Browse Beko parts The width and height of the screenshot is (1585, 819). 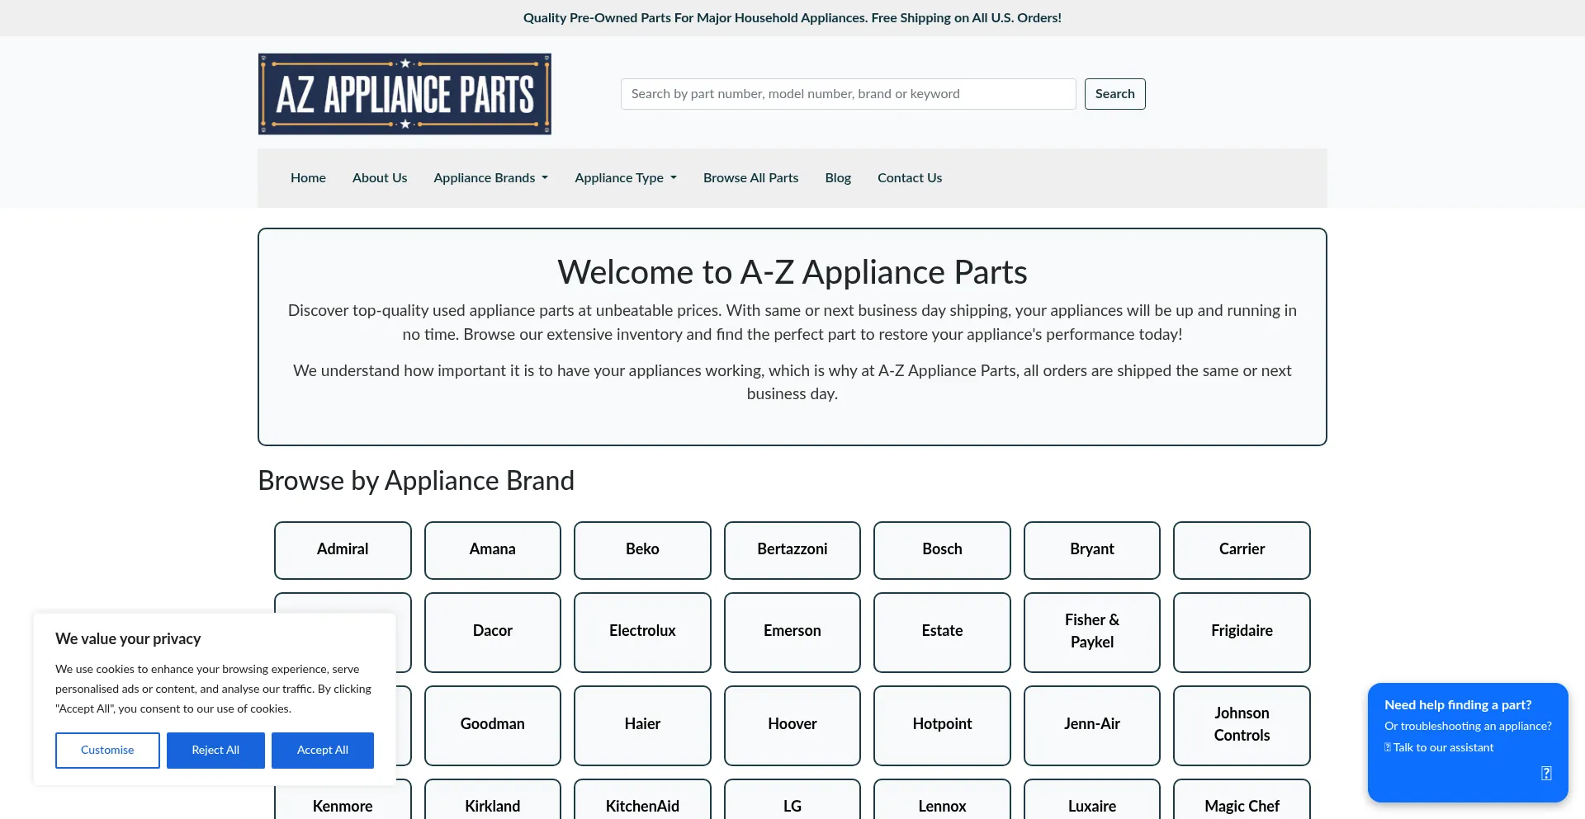pyautogui.click(x=642, y=550)
